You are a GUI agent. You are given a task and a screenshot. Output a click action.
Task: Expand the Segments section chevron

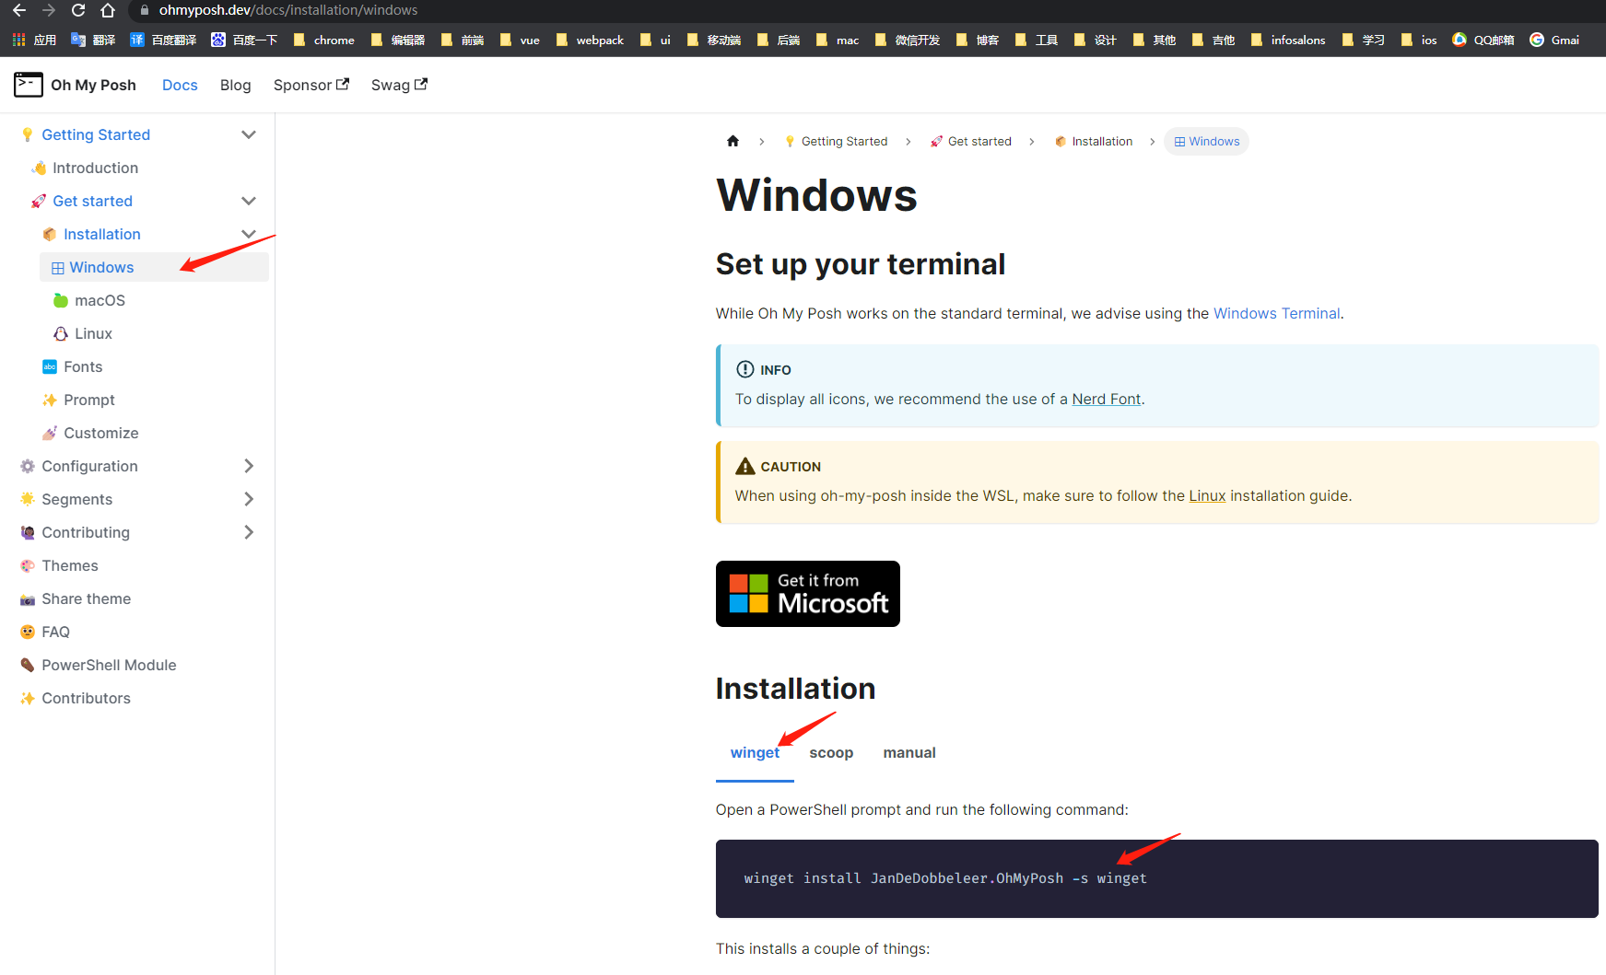(x=248, y=499)
